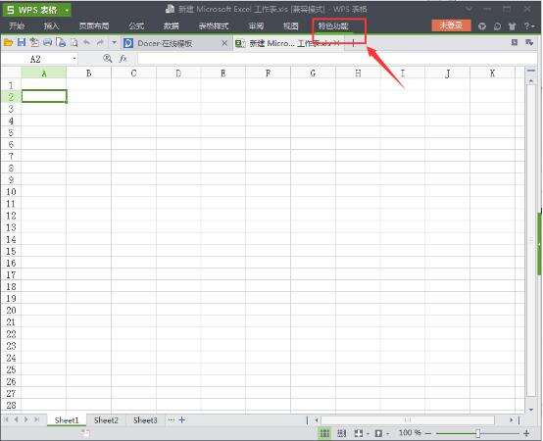
Task: Open the 特色功能 ribbon tab
Action: click(x=333, y=25)
